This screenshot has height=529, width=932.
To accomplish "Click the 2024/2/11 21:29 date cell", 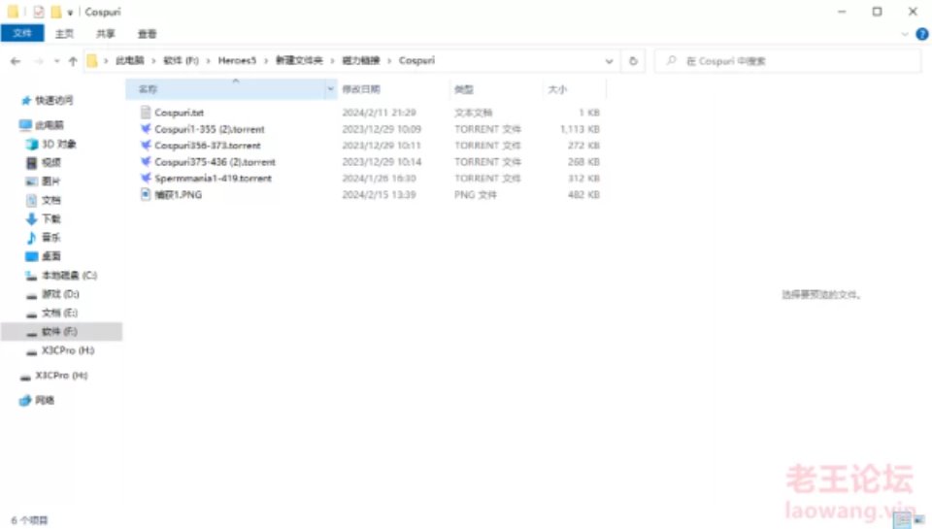I will (379, 113).
